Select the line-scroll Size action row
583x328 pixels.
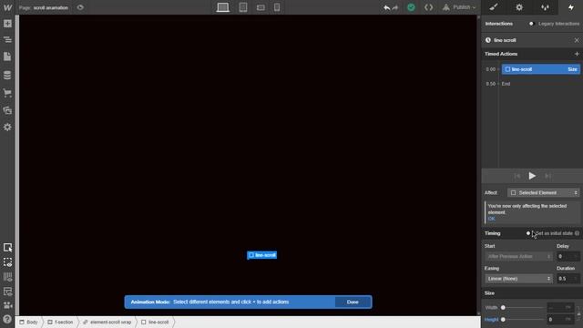540,69
